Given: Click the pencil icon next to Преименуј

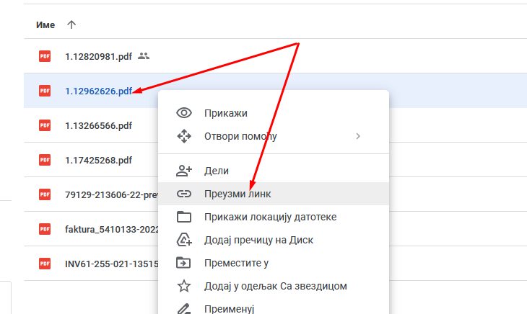Looking at the screenshot, I should 184,308.
